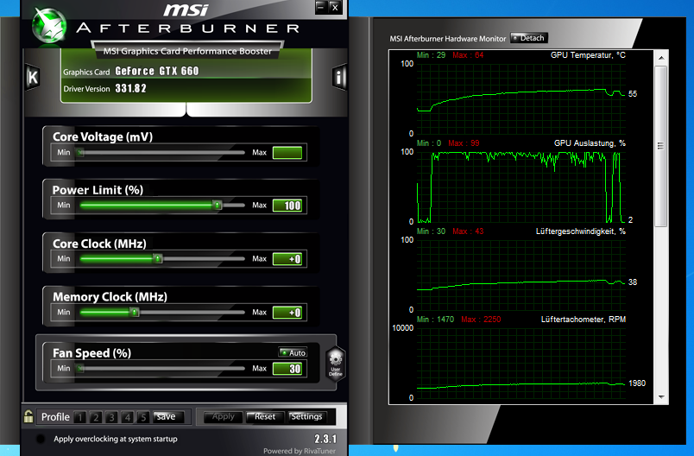Image resolution: width=694 pixels, height=456 pixels.
Task: Select profile slot 5
Action: click(143, 417)
